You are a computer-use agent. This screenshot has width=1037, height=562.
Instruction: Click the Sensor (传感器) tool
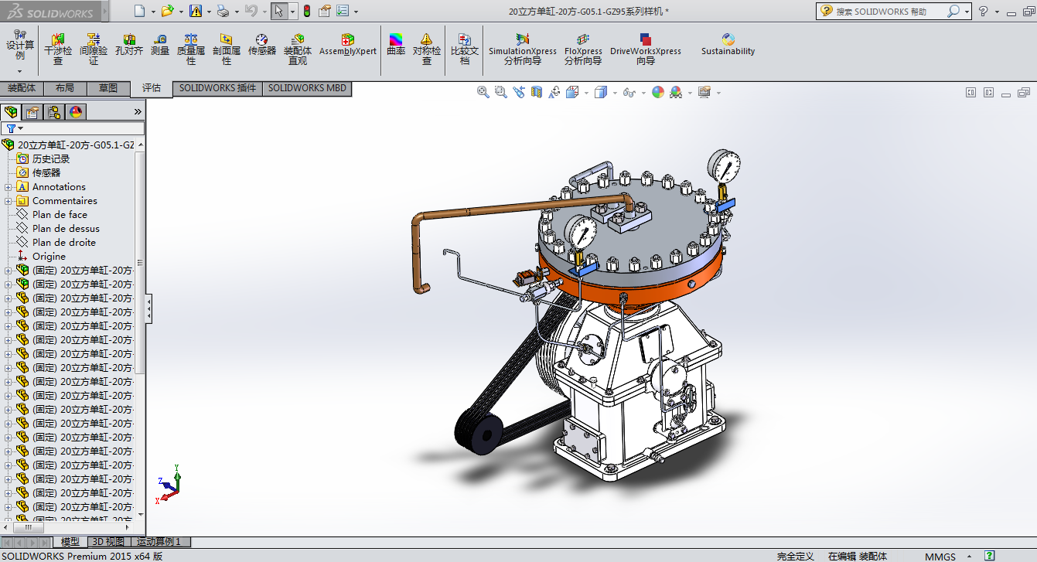262,45
